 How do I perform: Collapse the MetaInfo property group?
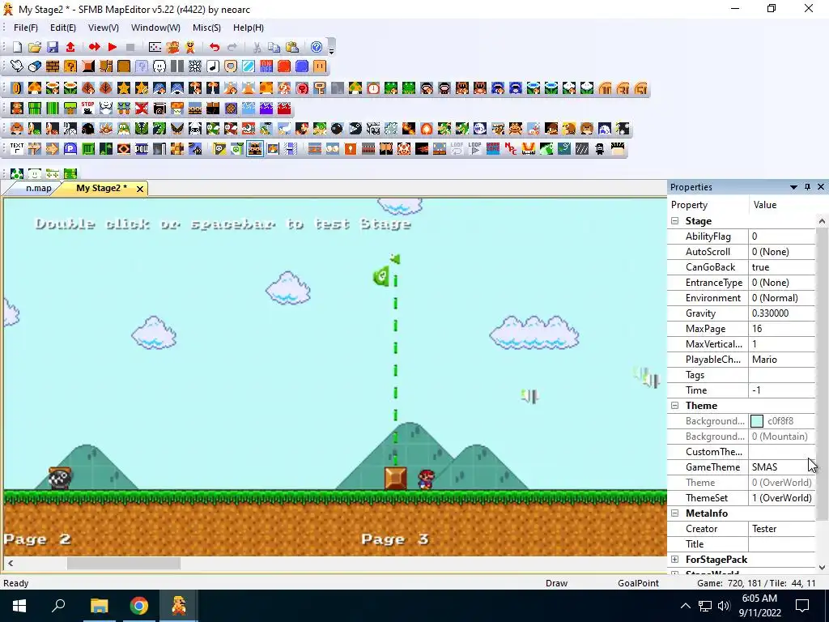click(675, 513)
